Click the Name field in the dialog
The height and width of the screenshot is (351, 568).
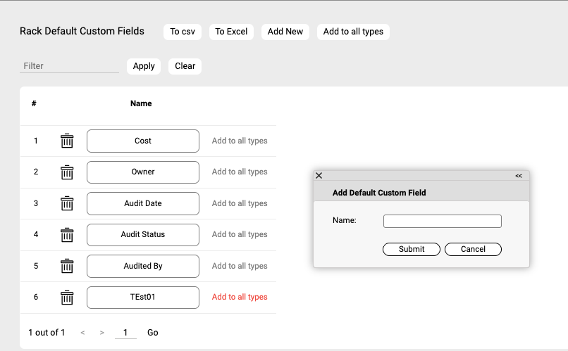click(x=442, y=221)
